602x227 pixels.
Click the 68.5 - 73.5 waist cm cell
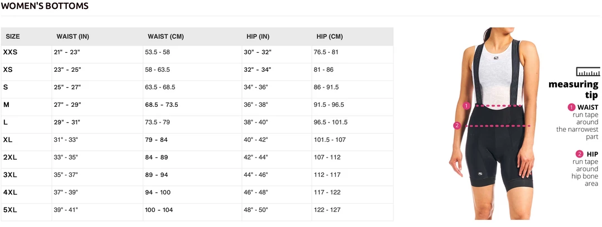click(161, 105)
